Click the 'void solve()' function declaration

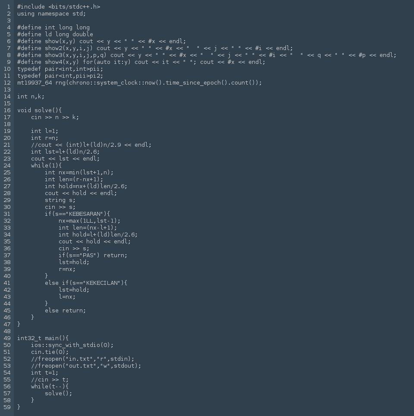[40, 110]
